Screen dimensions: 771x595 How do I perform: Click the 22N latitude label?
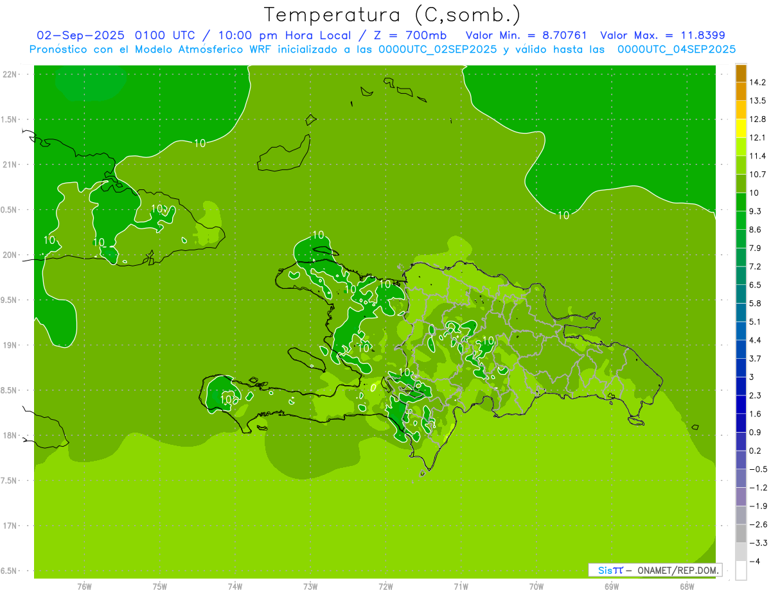(10, 74)
